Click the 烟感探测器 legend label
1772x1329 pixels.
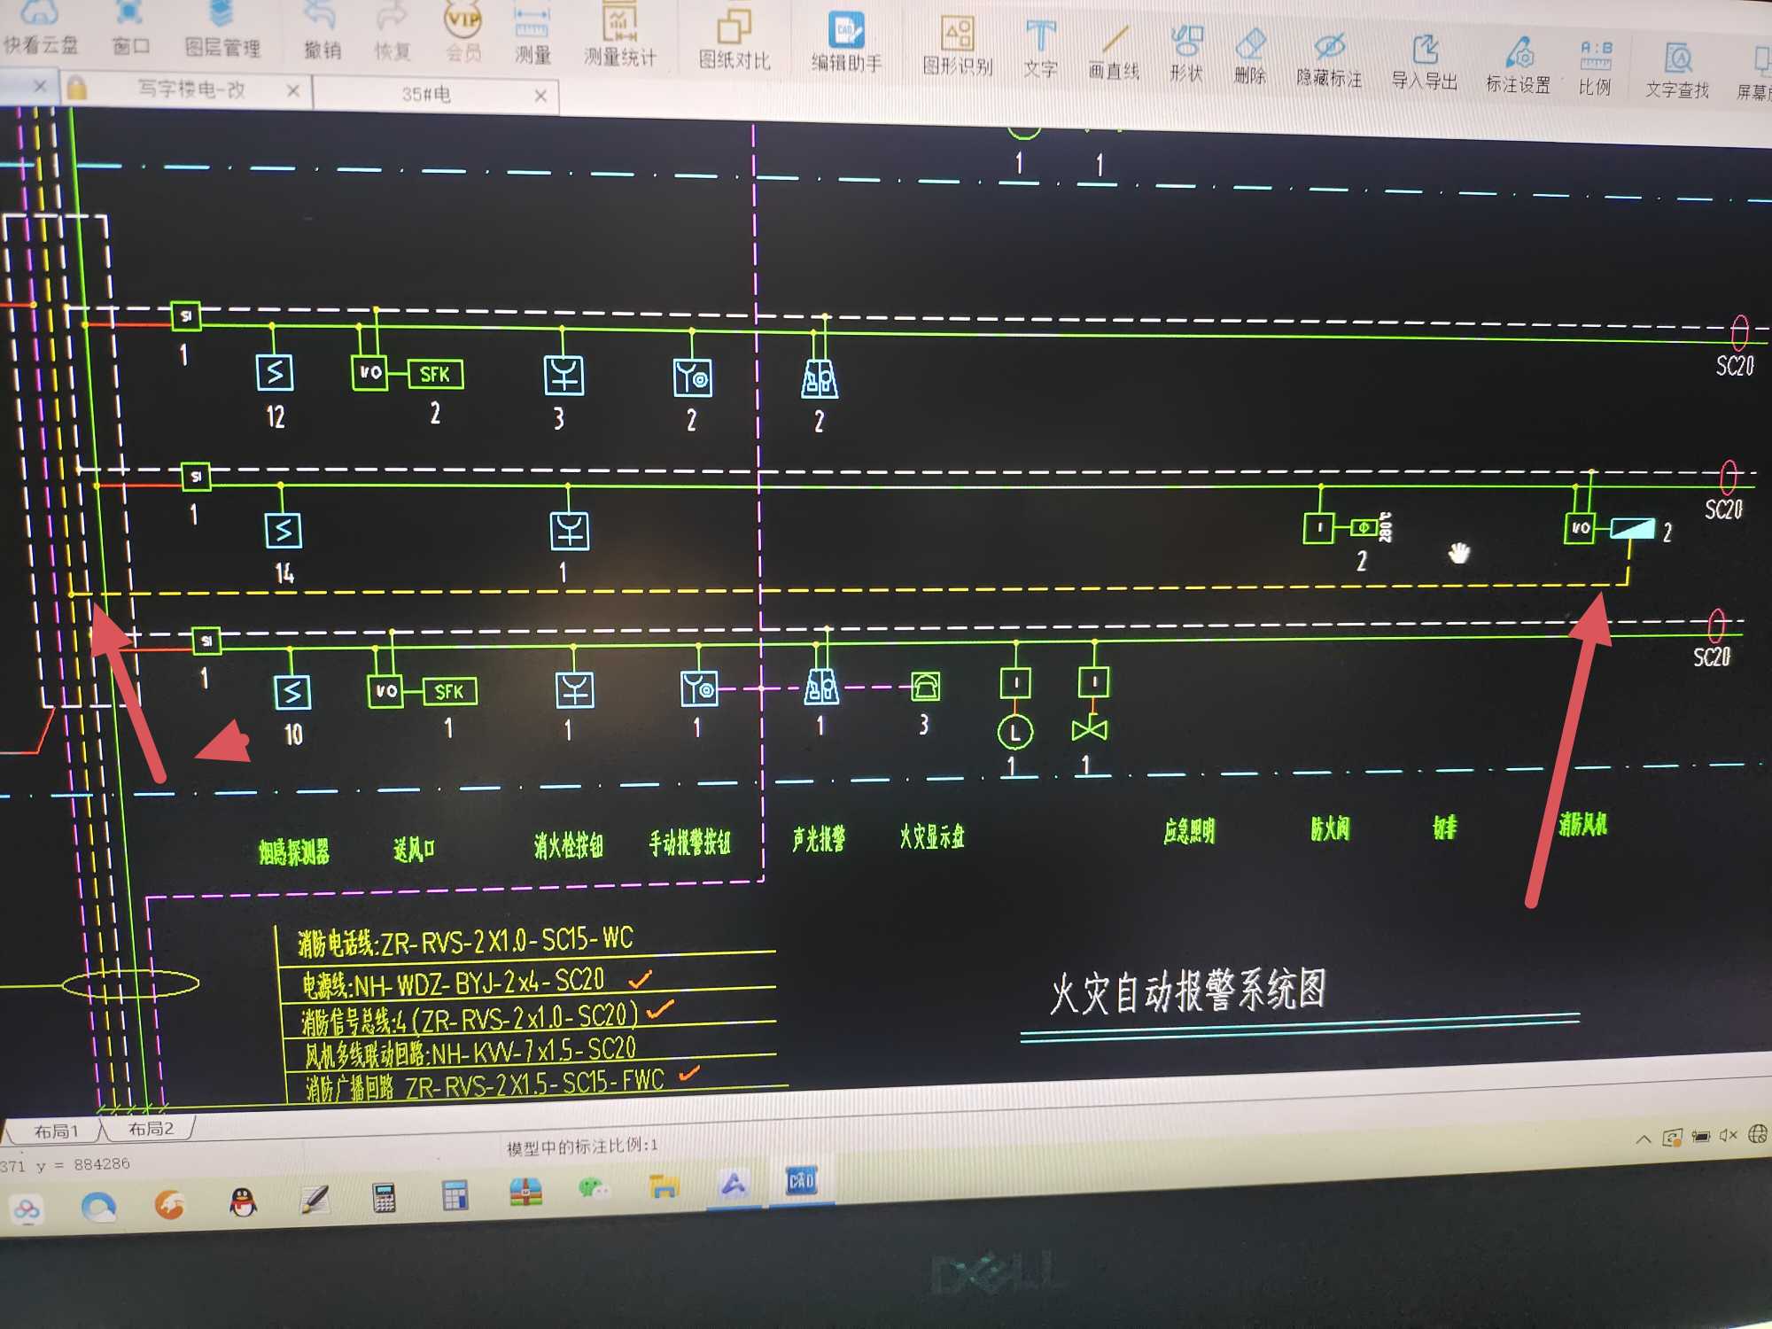tap(294, 851)
